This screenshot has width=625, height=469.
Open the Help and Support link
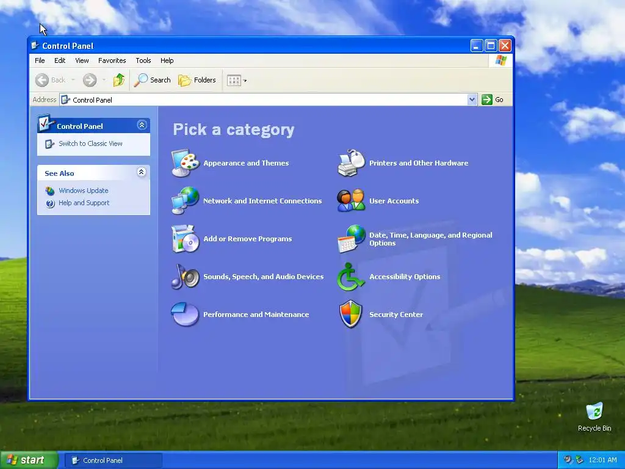tap(84, 203)
